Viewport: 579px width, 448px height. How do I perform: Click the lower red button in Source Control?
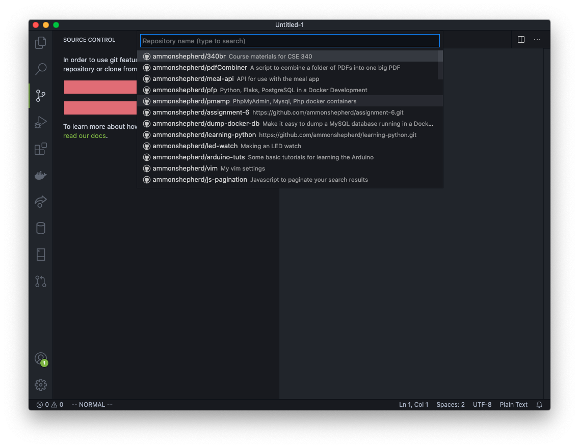(100, 108)
